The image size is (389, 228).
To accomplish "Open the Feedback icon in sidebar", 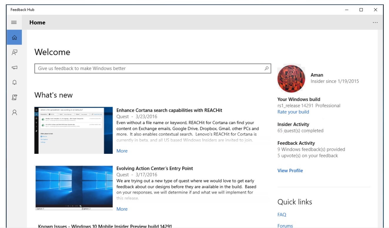I will (14, 53).
